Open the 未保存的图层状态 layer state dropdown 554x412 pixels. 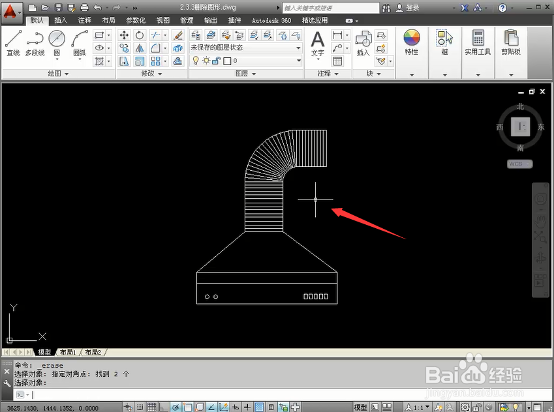[246, 48]
